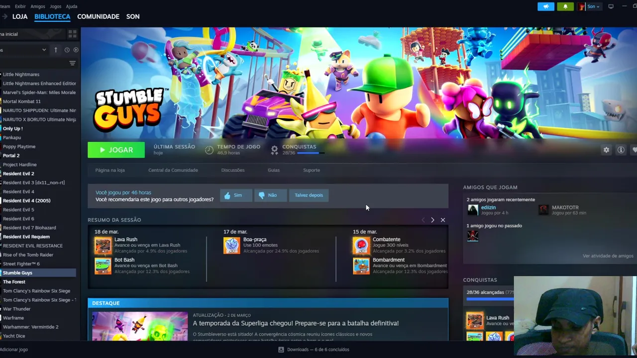This screenshot has width=637, height=358.
Task: Expand the library category filter dropdown
Action: click(x=44, y=50)
